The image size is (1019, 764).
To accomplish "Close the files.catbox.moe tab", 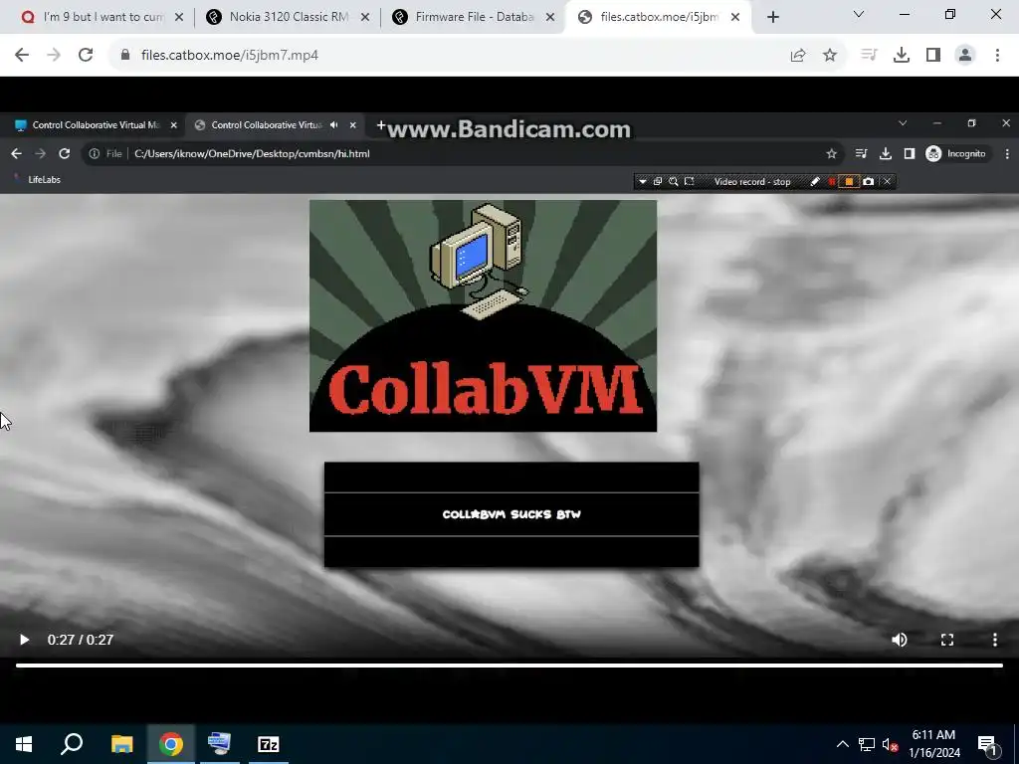I will pyautogui.click(x=735, y=18).
